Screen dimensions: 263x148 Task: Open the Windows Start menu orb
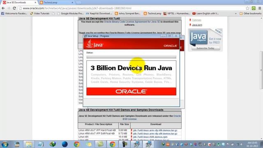(x=5, y=144)
